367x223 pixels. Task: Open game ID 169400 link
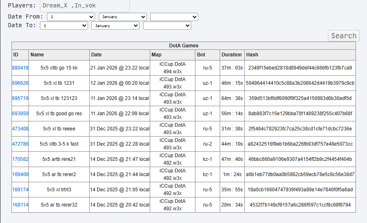click(20, 174)
